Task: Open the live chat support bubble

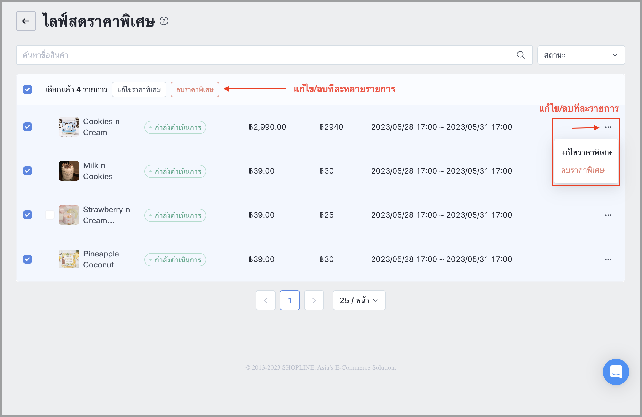Action: pyautogui.click(x=616, y=372)
